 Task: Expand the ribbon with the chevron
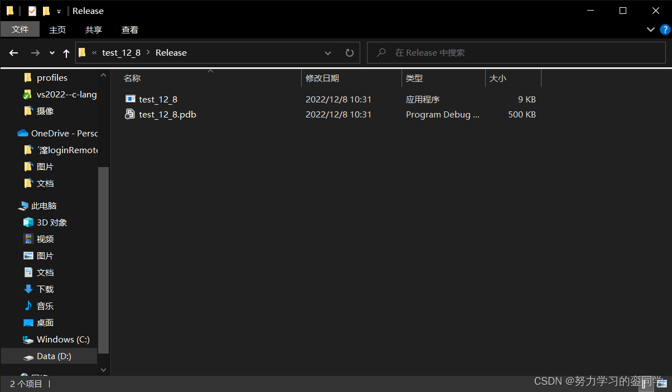click(650, 30)
